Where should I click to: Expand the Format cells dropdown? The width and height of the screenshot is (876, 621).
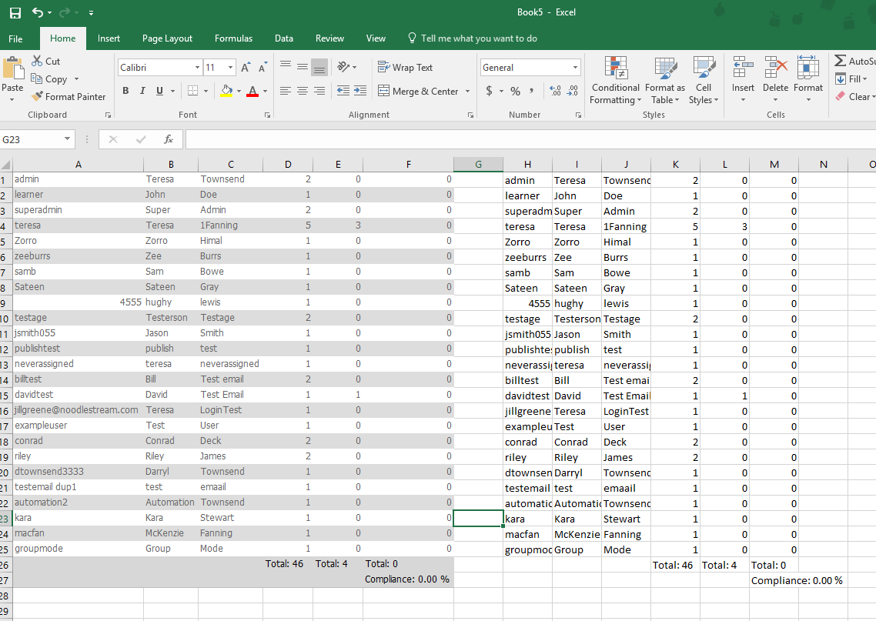coord(807,100)
